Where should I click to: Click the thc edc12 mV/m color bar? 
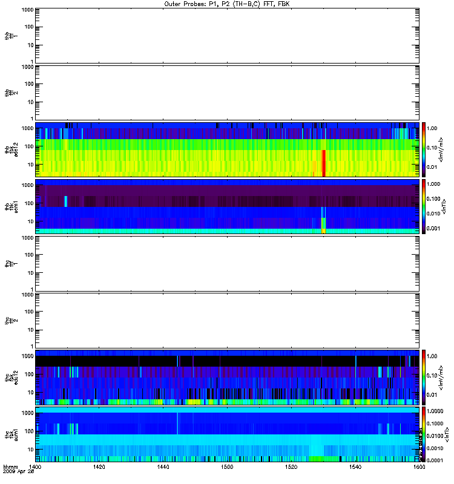coord(424,377)
